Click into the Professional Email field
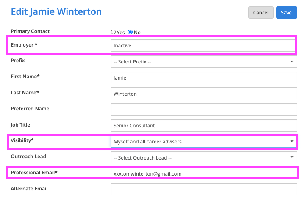 tap(204, 173)
